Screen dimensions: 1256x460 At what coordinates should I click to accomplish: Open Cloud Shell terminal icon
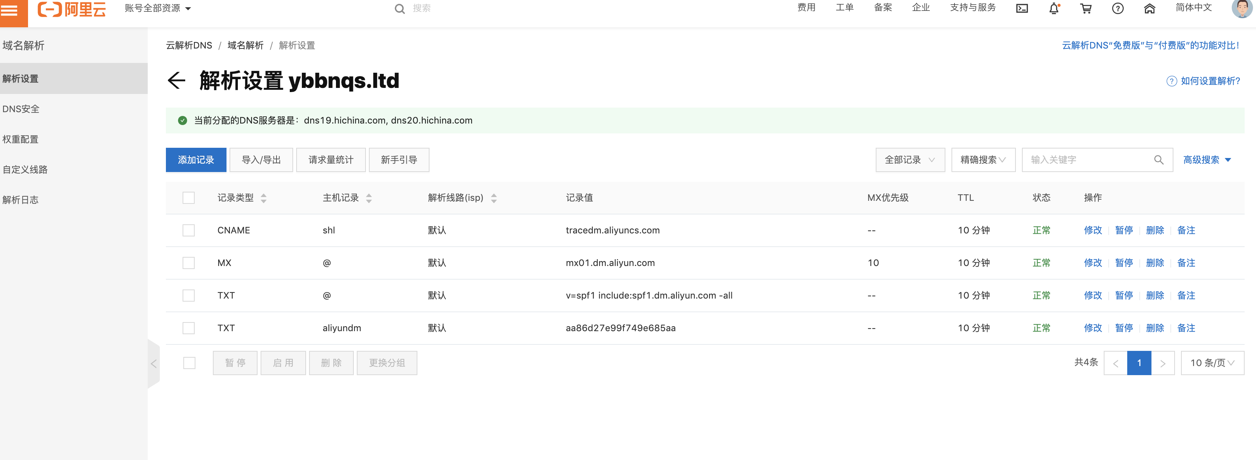(1022, 8)
